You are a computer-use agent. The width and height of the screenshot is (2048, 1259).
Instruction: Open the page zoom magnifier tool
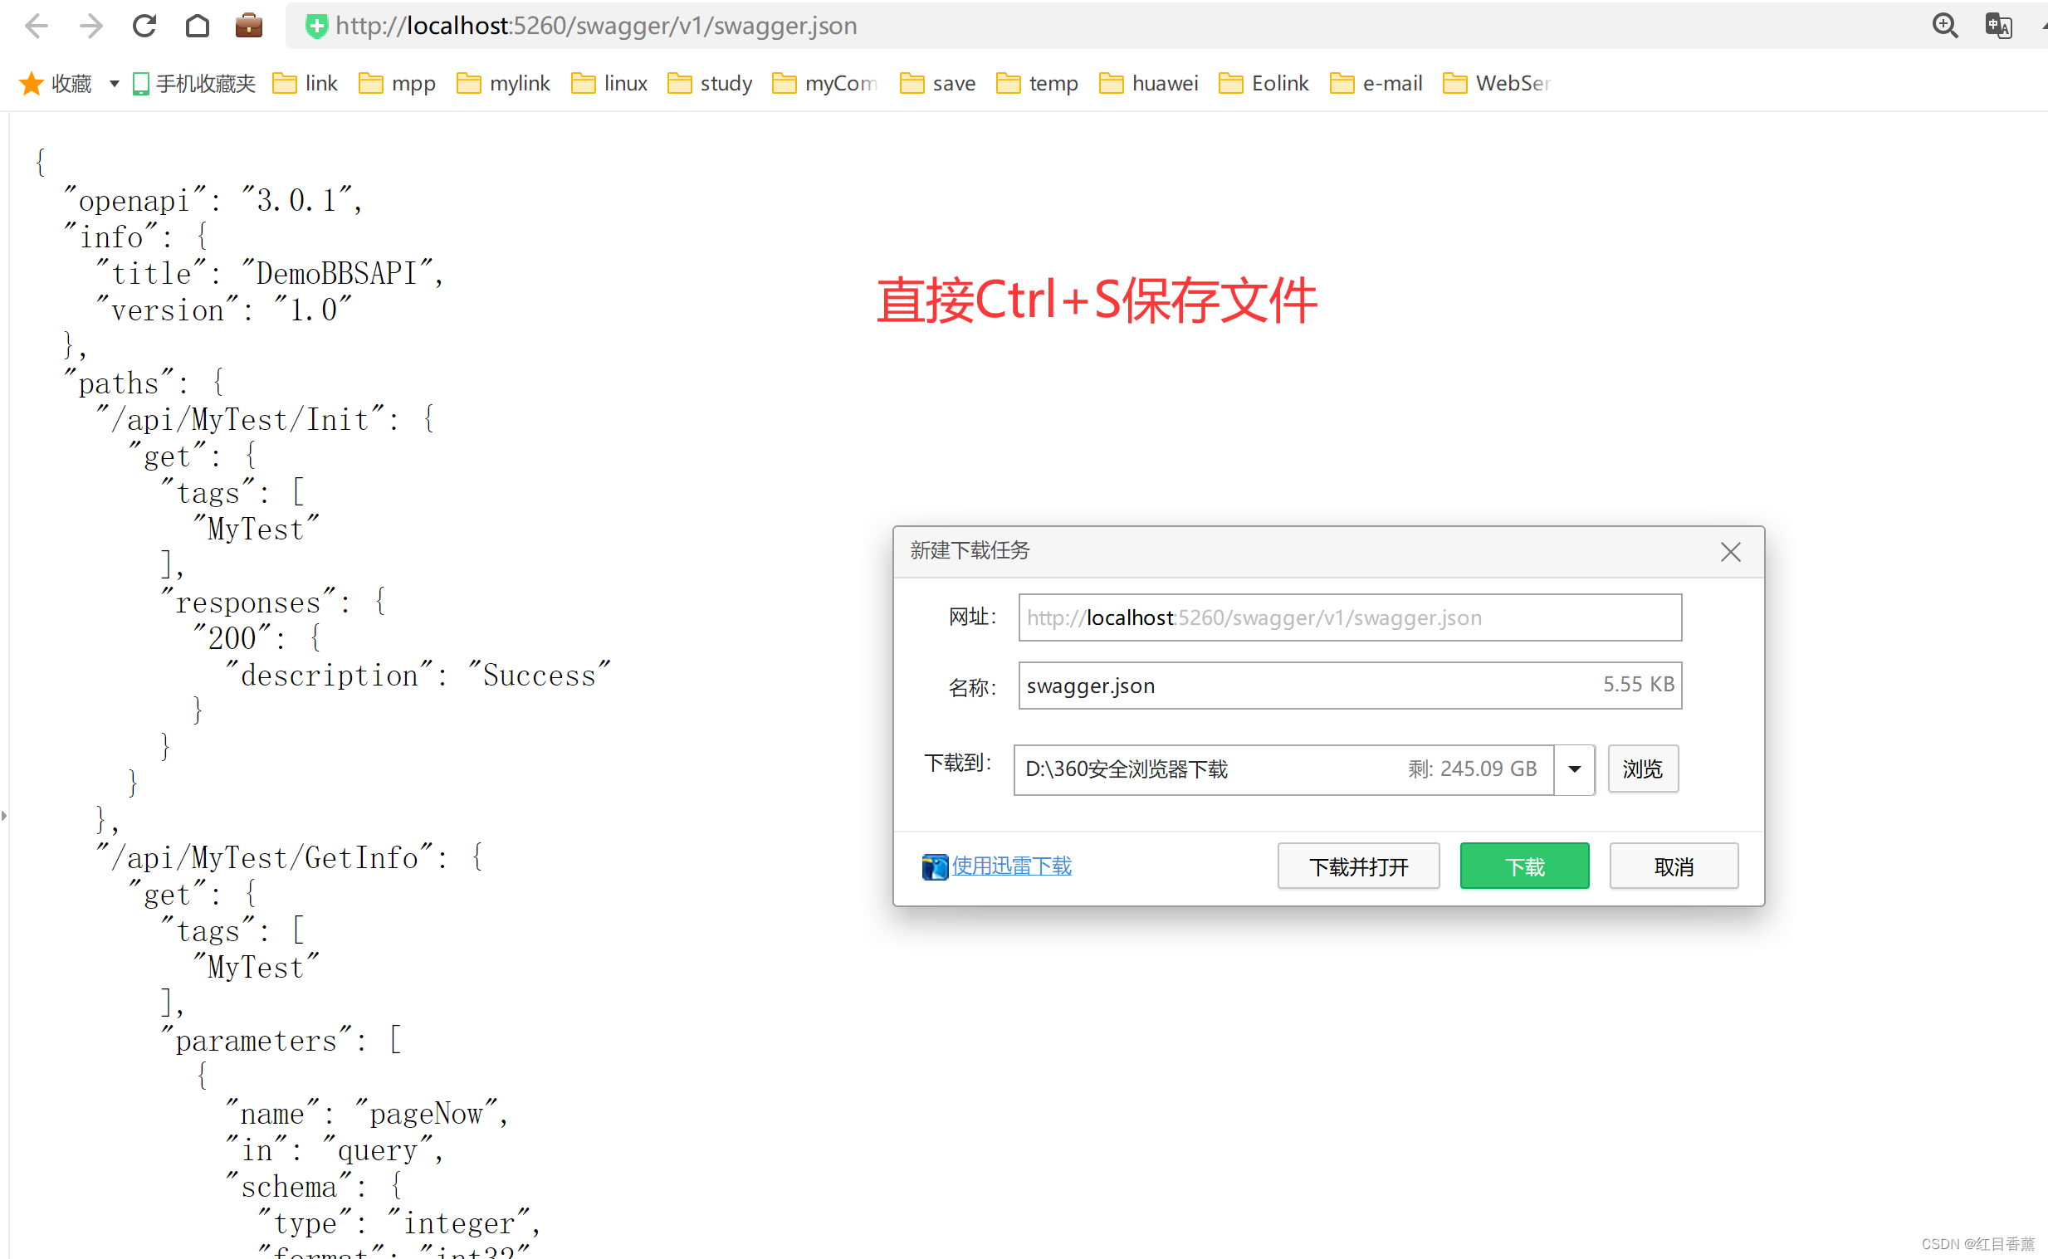pos(1946,25)
